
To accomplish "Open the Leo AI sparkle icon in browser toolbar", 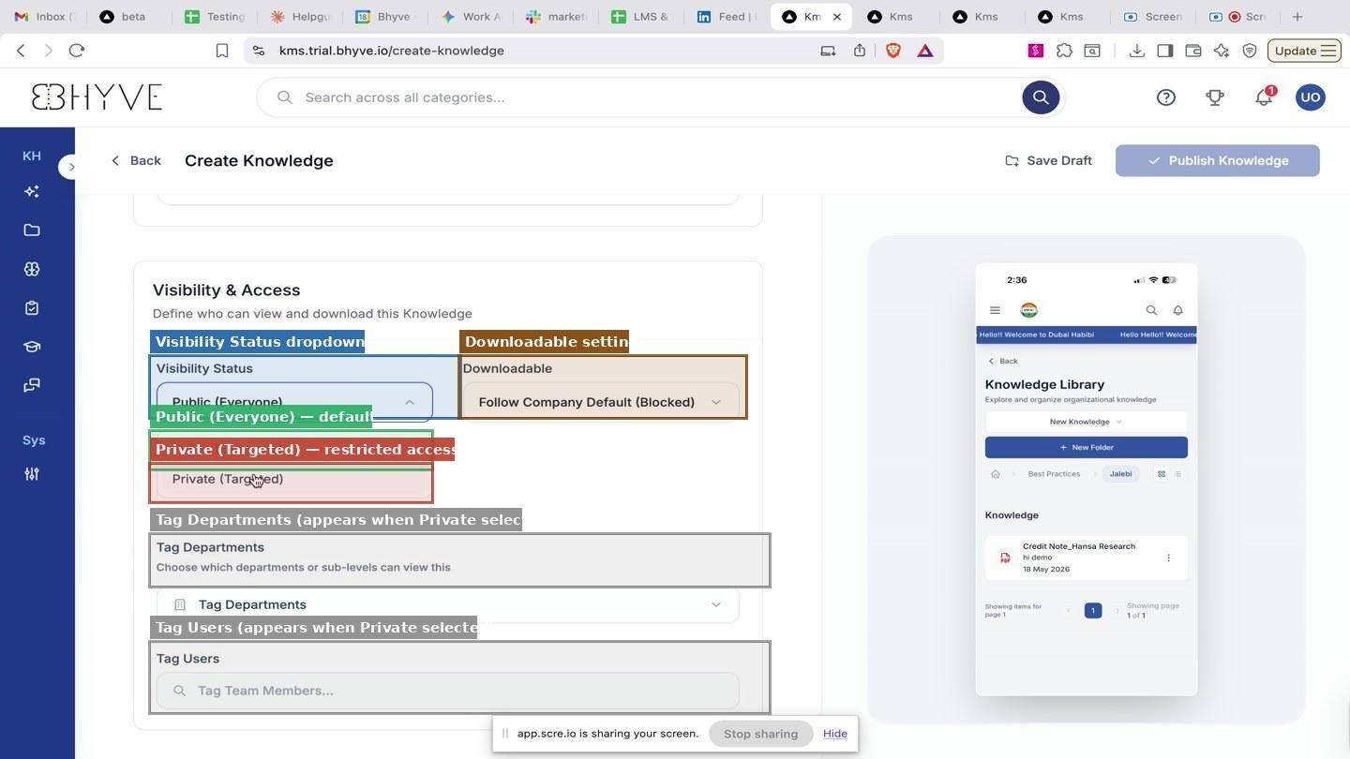I will 1222,51.
